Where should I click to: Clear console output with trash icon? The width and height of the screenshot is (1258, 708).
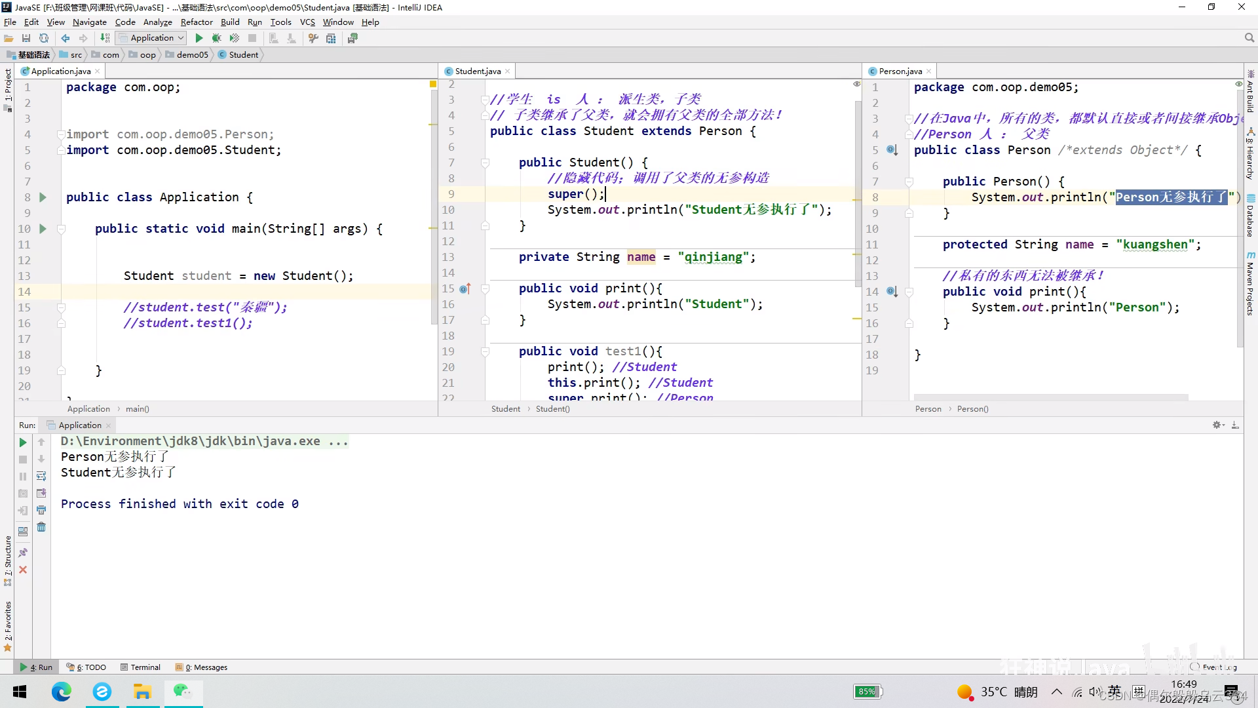click(41, 527)
